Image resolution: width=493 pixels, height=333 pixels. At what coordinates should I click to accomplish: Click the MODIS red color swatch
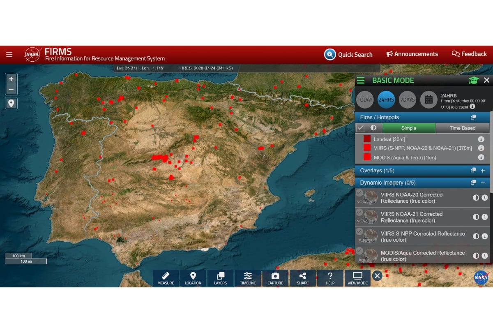coord(367,157)
